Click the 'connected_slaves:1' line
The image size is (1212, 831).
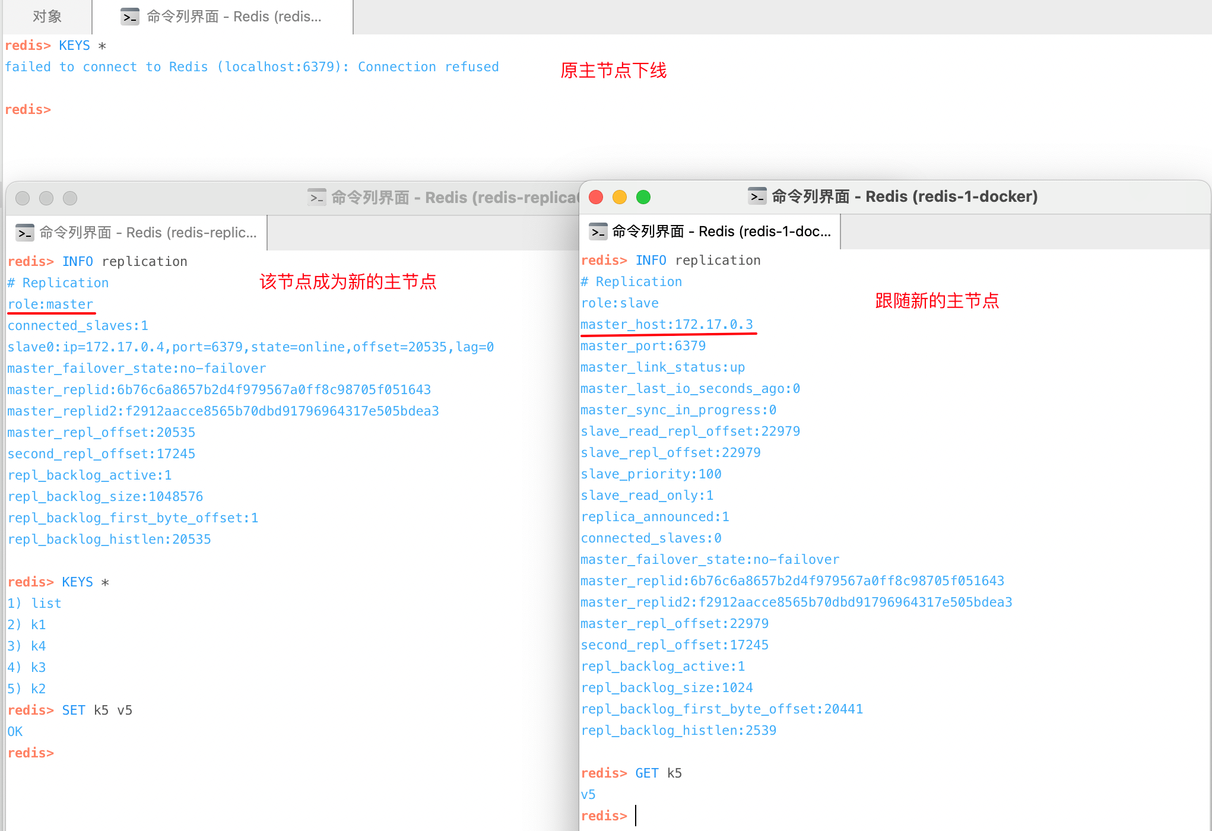78,326
